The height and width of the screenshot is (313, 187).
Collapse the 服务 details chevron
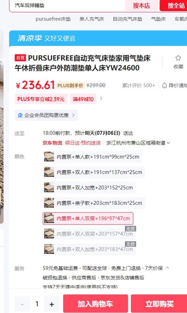(x=168, y=268)
